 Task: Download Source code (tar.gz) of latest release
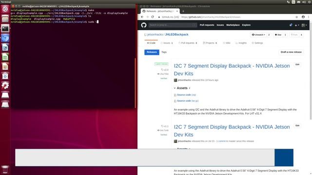click(x=188, y=101)
